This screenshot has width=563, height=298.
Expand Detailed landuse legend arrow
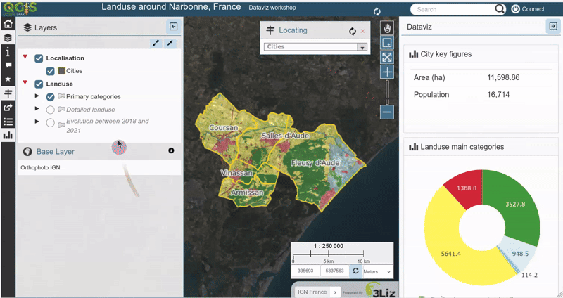pyautogui.click(x=37, y=108)
